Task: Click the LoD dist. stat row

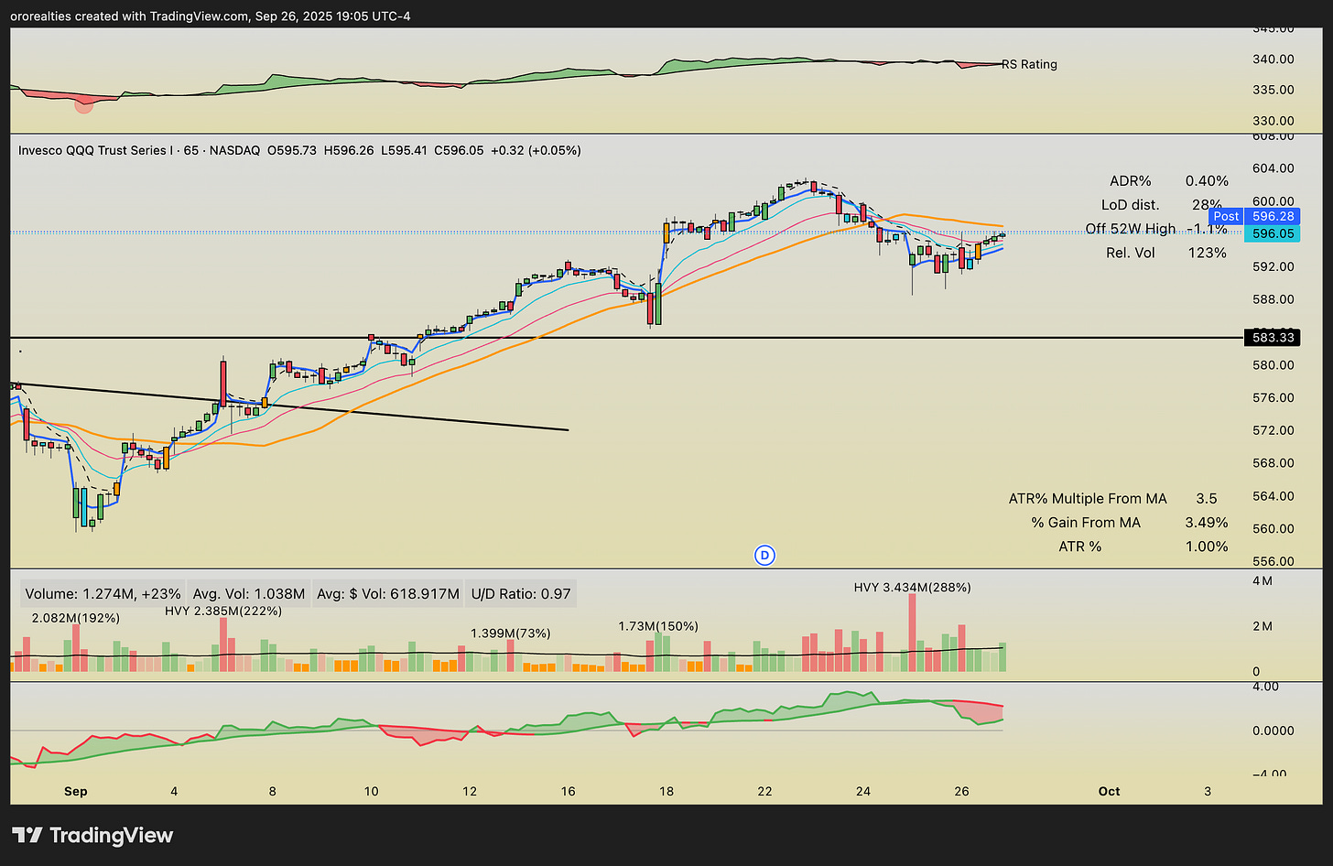Action: point(1161,205)
